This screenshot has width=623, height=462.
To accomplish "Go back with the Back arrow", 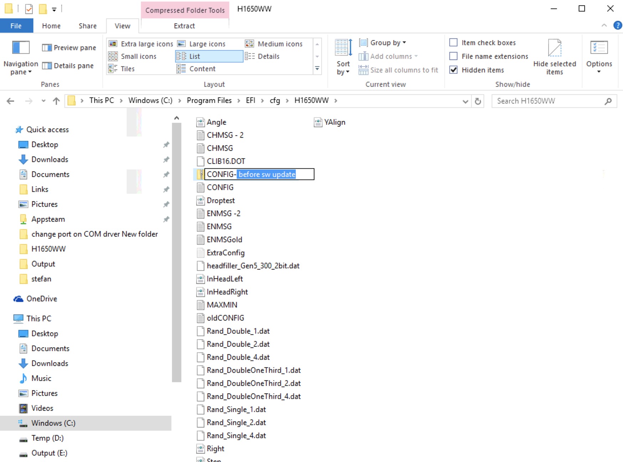I will click(11, 101).
